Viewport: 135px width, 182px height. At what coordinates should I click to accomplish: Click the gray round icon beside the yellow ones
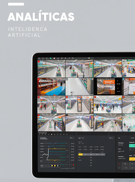pos(58,166)
